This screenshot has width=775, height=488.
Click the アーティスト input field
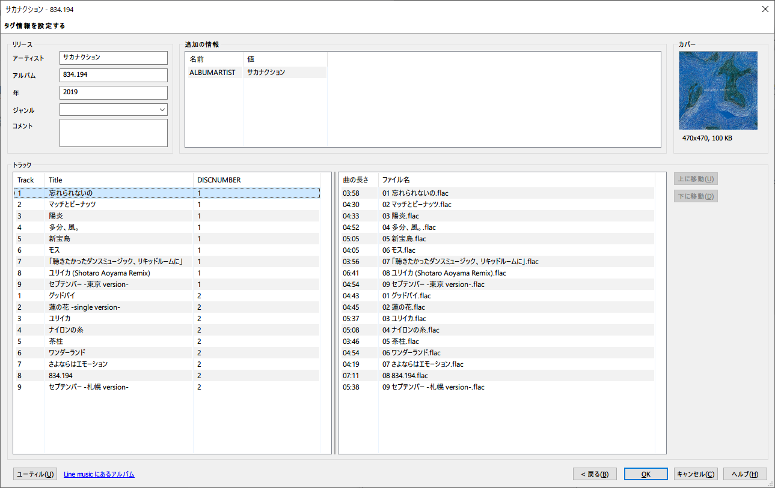tap(113, 58)
